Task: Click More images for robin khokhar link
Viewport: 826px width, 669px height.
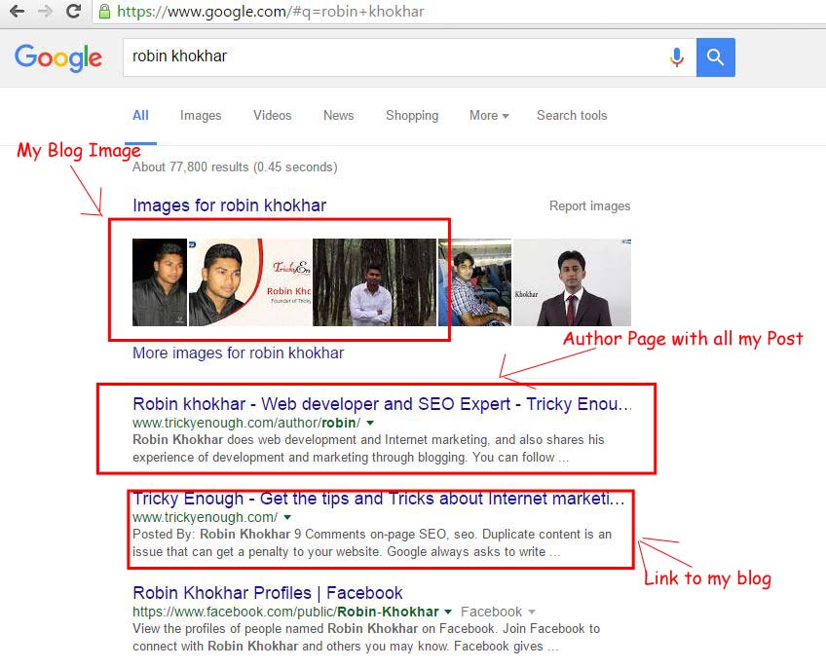Action: pyautogui.click(x=238, y=353)
